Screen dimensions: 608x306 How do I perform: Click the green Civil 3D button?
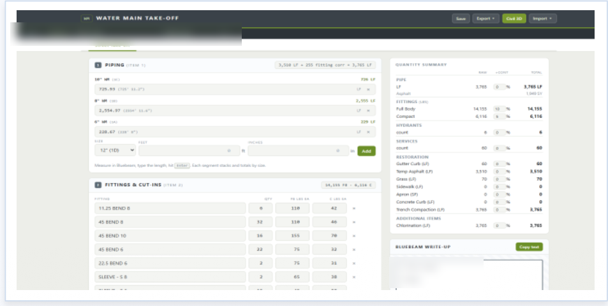click(x=514, y=18)
